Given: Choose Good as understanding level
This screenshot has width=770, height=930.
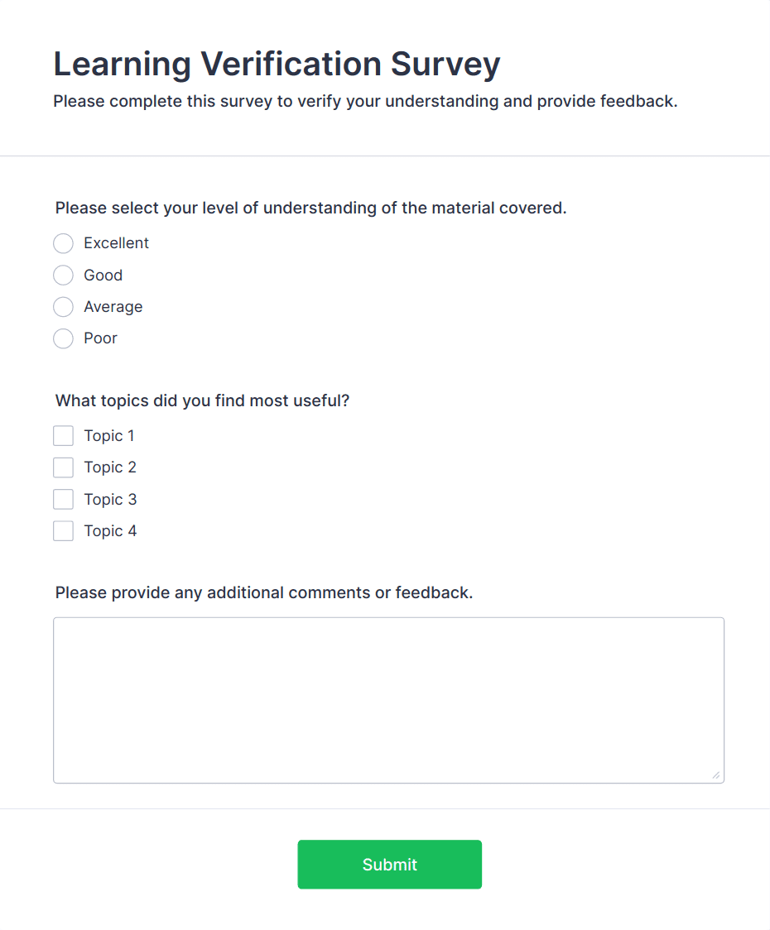Looking at the screenshot, I should (63, 276).
